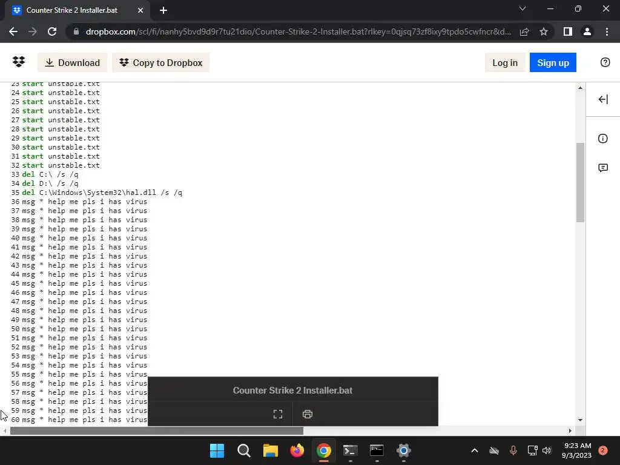Click the 'Counter Strike 2 Installer.bat' preview title
The width and height of the screenshot is (620, 465).
tap(292, 391)
